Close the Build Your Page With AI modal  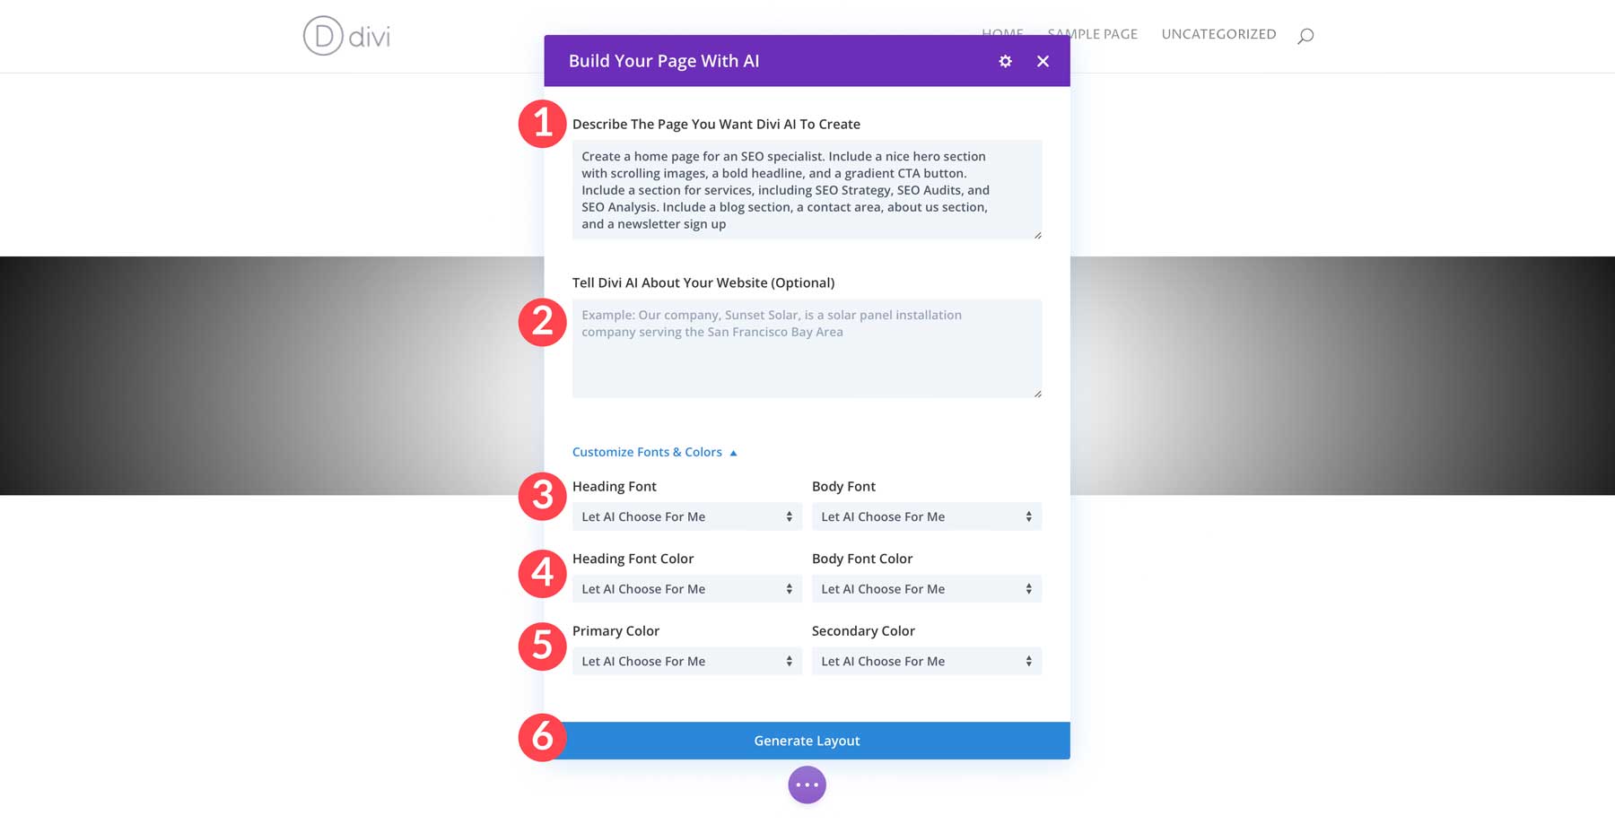click(x=1043, y=61)
